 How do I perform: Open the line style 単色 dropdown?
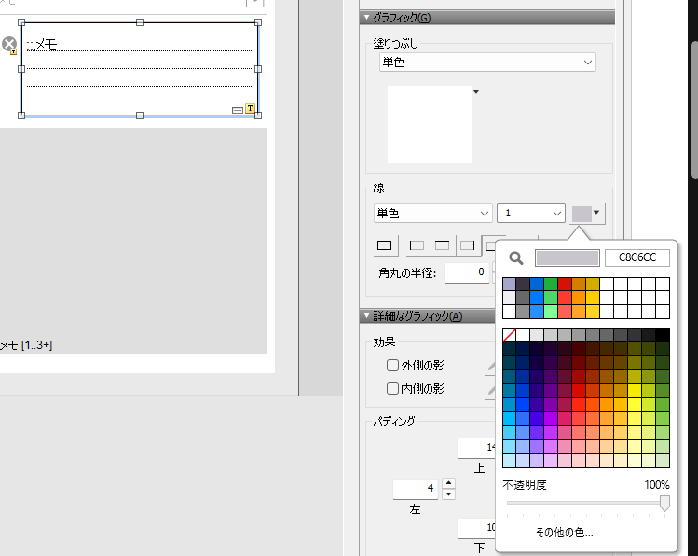click(433, 214)
